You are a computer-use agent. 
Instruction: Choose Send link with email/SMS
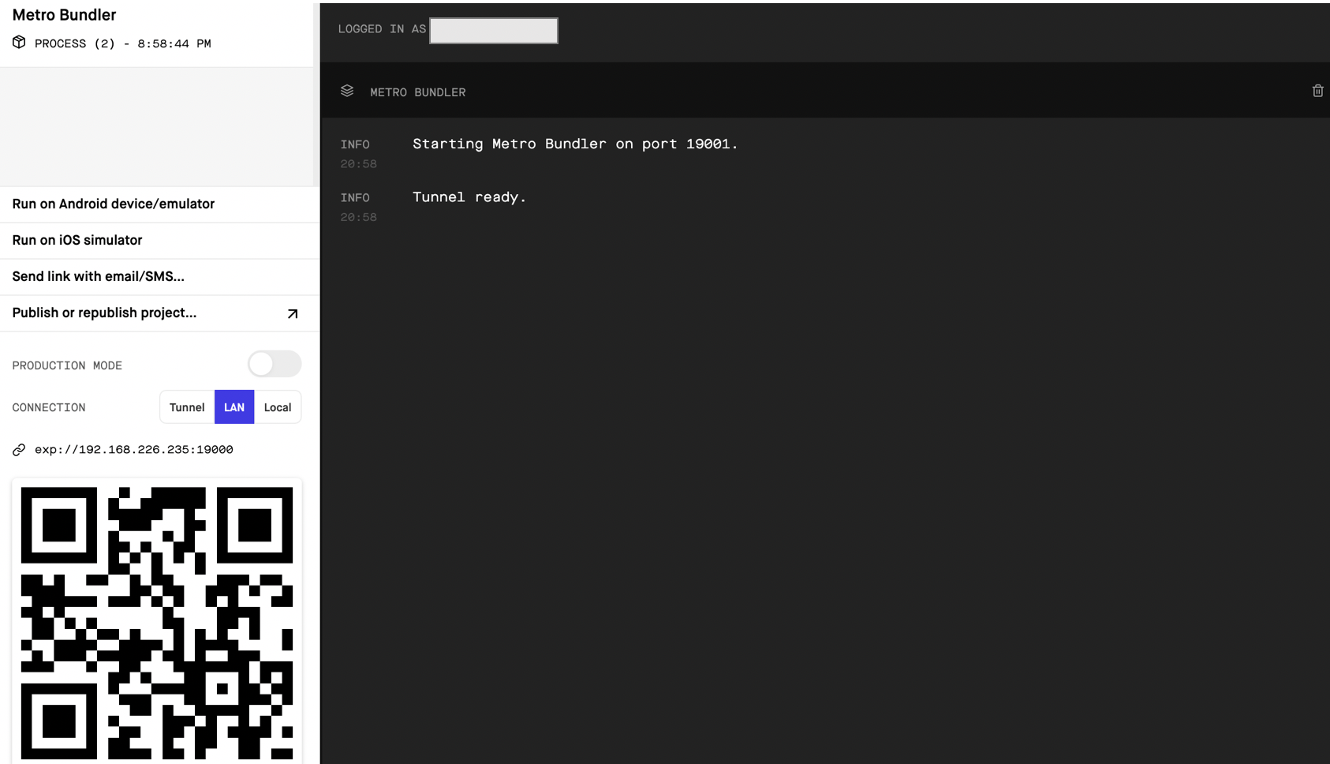click(98, 276)
